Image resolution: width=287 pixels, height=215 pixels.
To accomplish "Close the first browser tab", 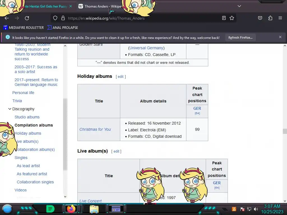I will pos(71,6).
